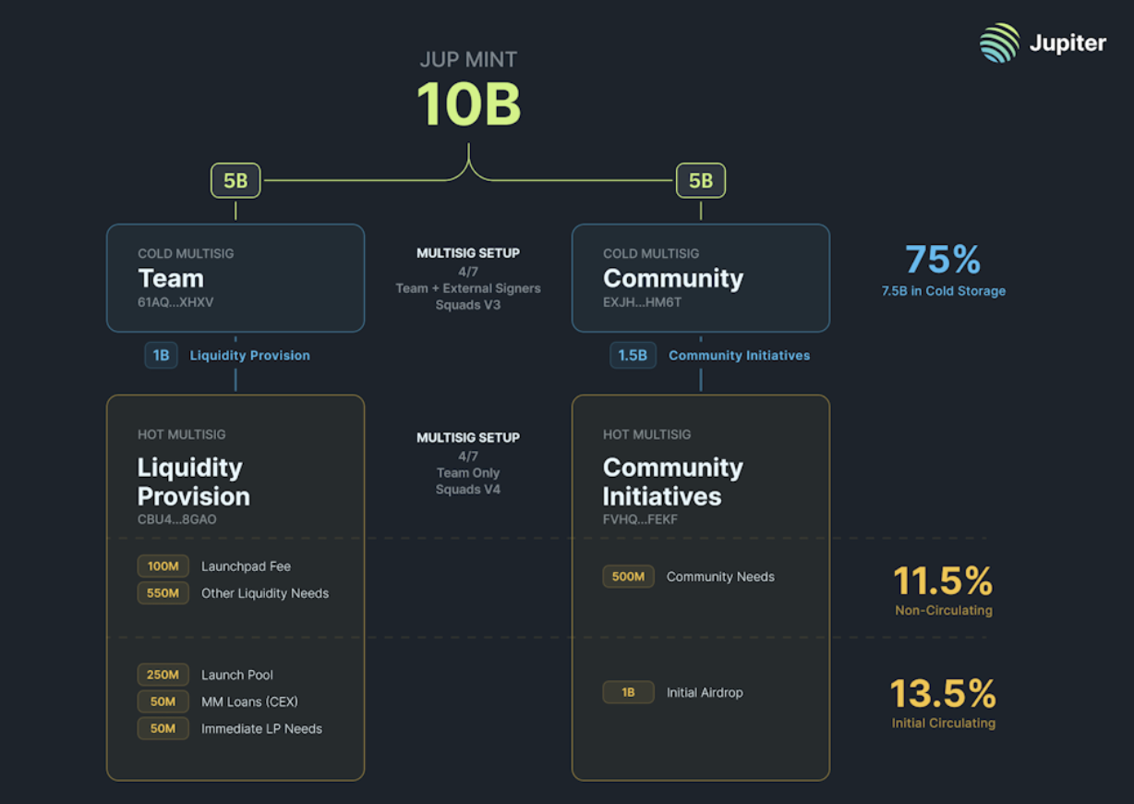This screenshot has width=1134, height=804.
Task: Click the Non-Circulating label
Action: click(x=943, y=611)
